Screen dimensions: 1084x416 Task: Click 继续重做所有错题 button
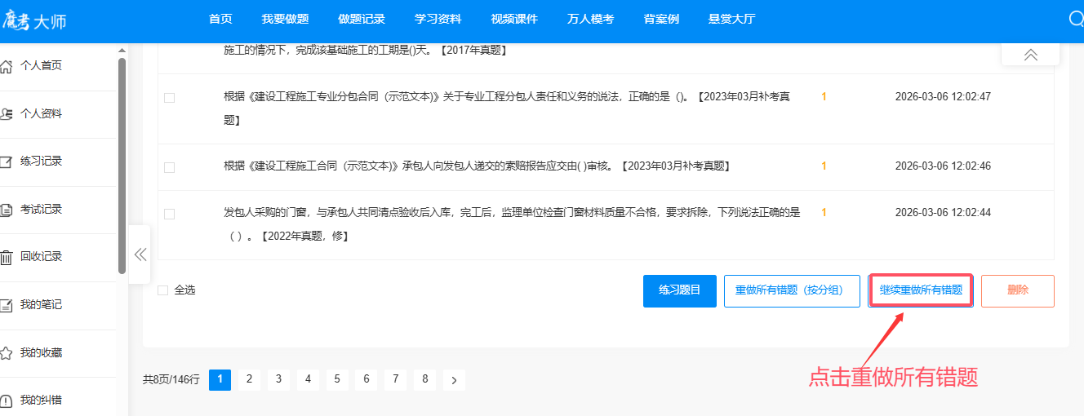[x=921, y=290]
